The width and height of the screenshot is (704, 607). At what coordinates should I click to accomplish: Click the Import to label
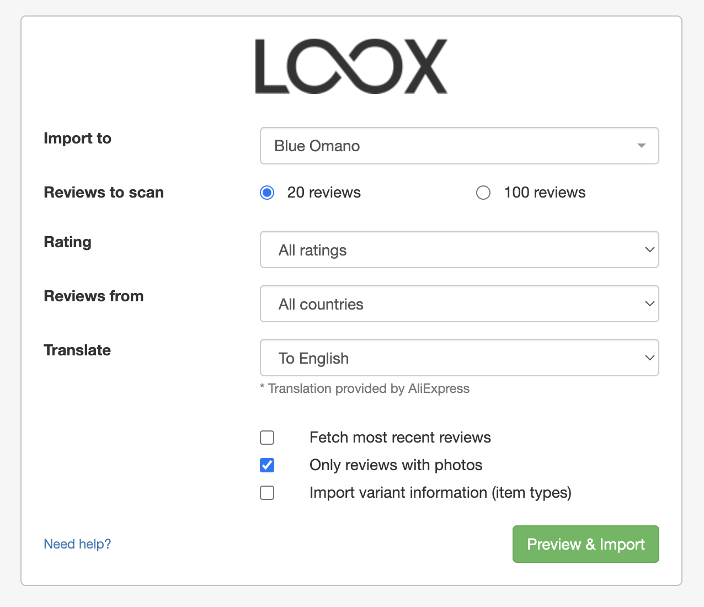click(x=77, y=139)
